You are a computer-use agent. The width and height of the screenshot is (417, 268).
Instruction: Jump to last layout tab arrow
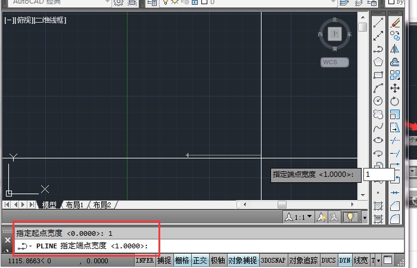[32, 205]
